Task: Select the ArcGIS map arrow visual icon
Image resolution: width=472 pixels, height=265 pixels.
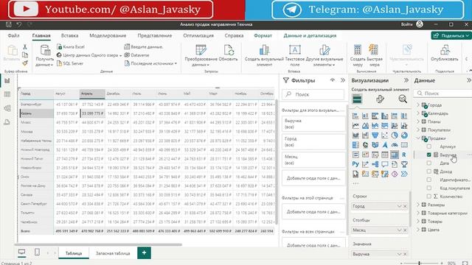Action: (385, 145)
